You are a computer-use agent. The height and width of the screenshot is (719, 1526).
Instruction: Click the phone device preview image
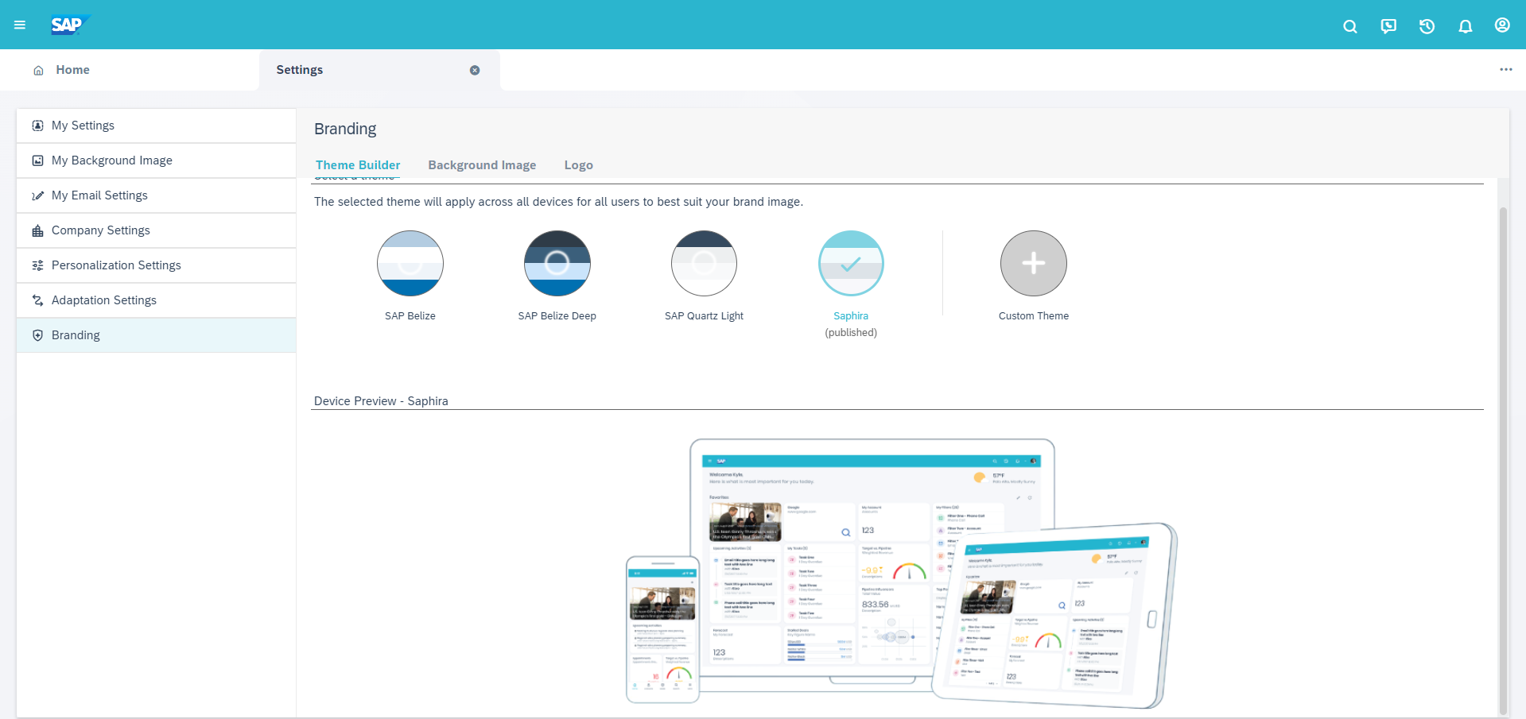click(662, 629)
